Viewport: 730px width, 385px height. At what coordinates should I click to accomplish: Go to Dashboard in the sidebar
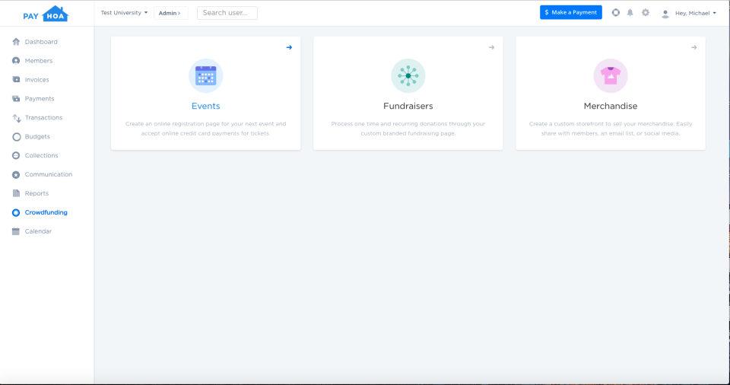click(41, 42)
